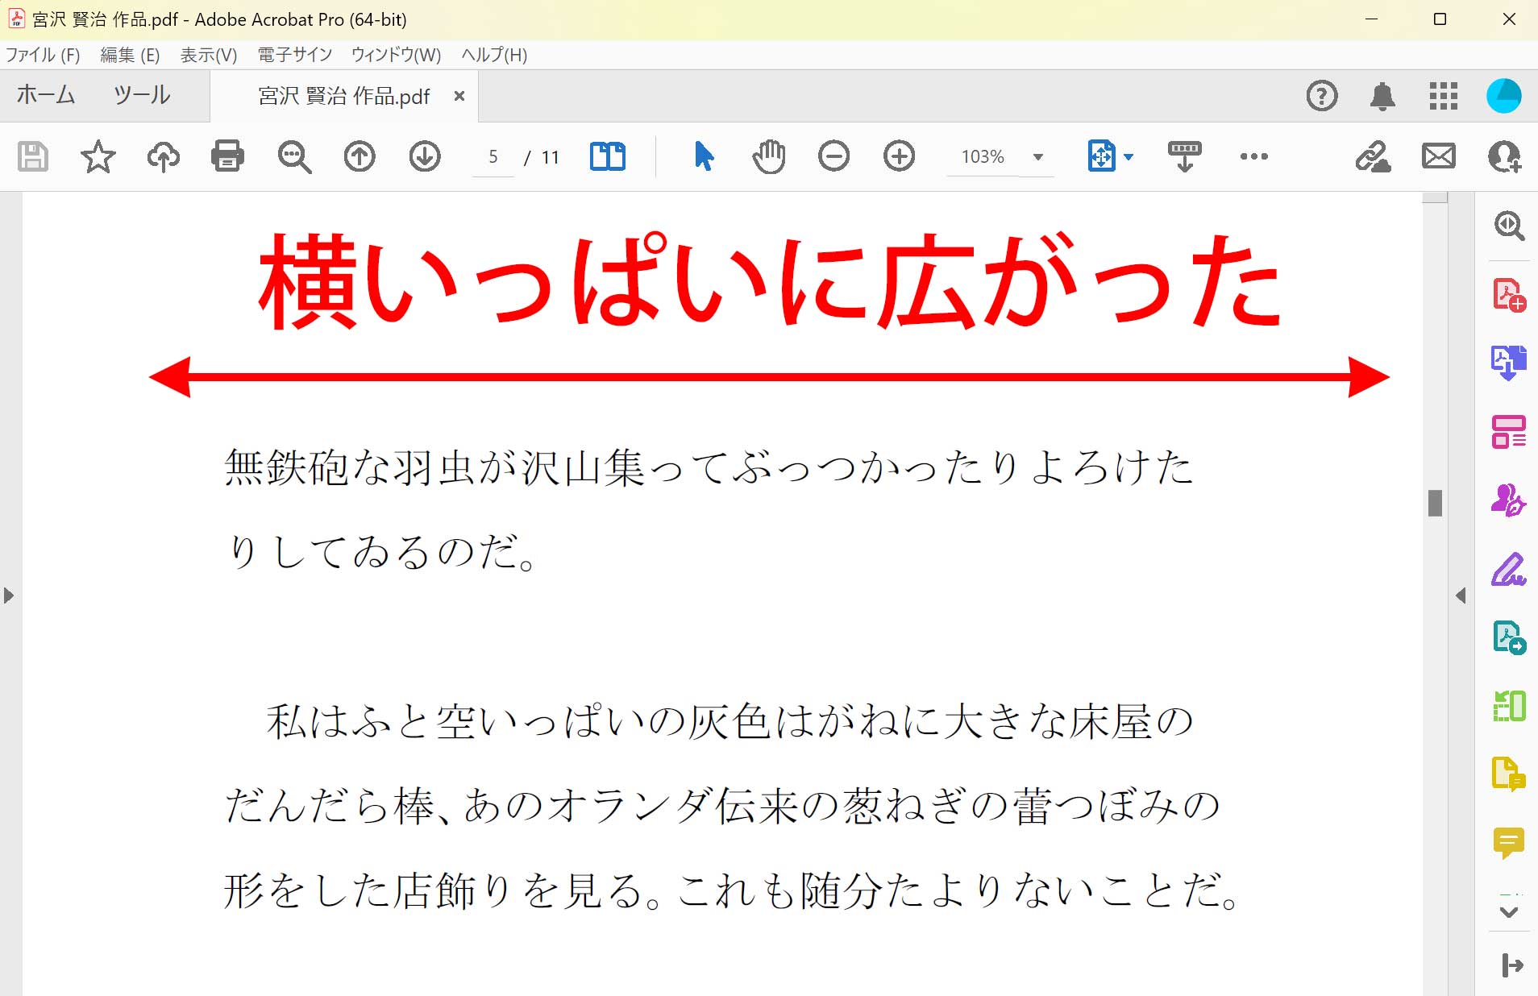Click the page number field showing 5
Viewport: 1538px width, 996px height.
point(493,156)
